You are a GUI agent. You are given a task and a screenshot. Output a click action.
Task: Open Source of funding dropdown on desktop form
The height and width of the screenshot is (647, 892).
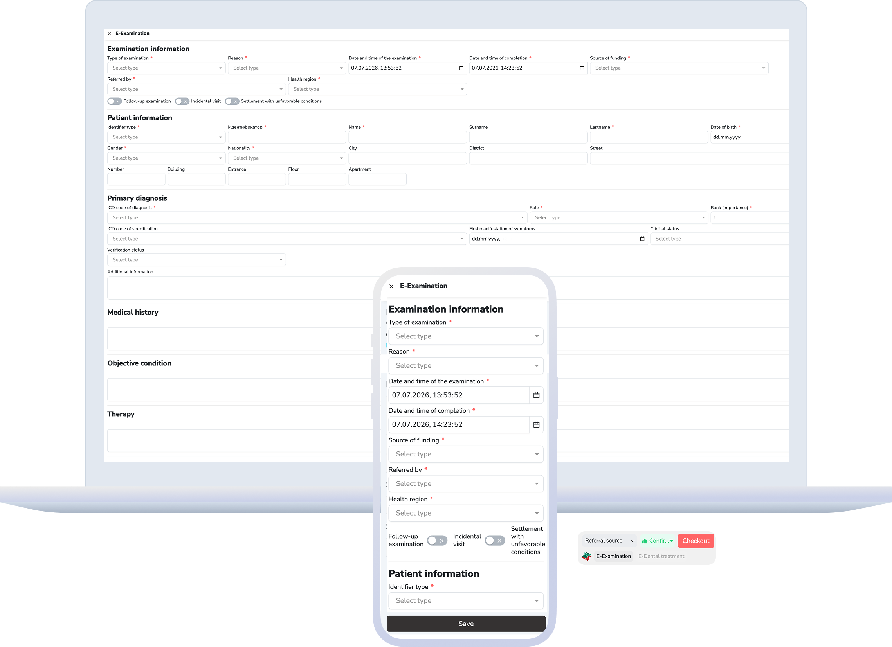(x=679, y=68)
